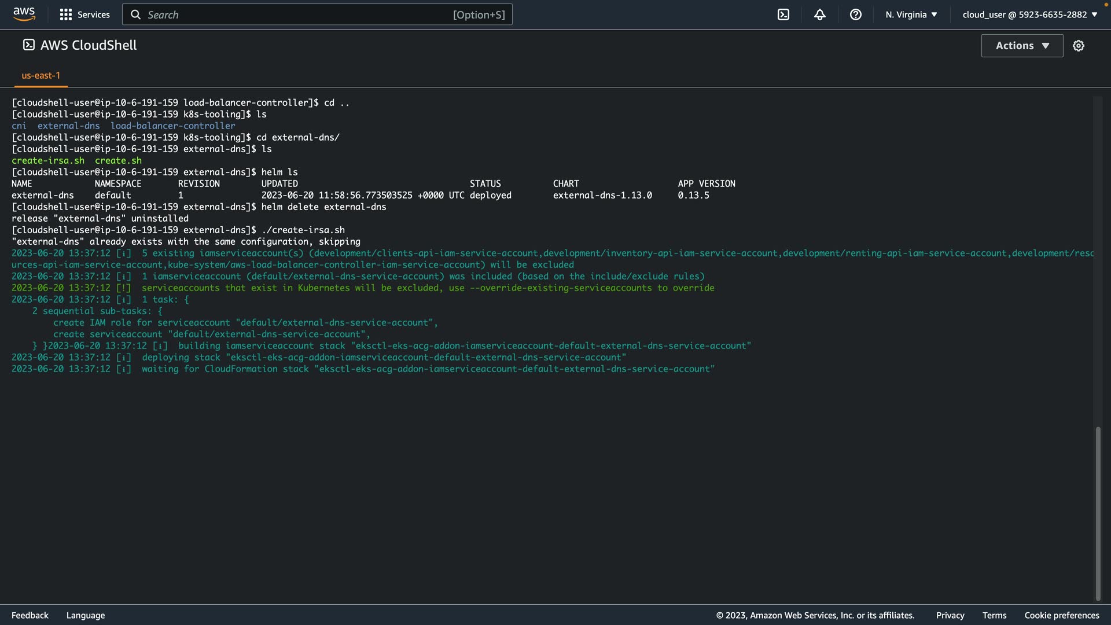Viewport: 1111px width, 625px height.
Task: Open the Services grid menu icon
Action: point(66,14)
